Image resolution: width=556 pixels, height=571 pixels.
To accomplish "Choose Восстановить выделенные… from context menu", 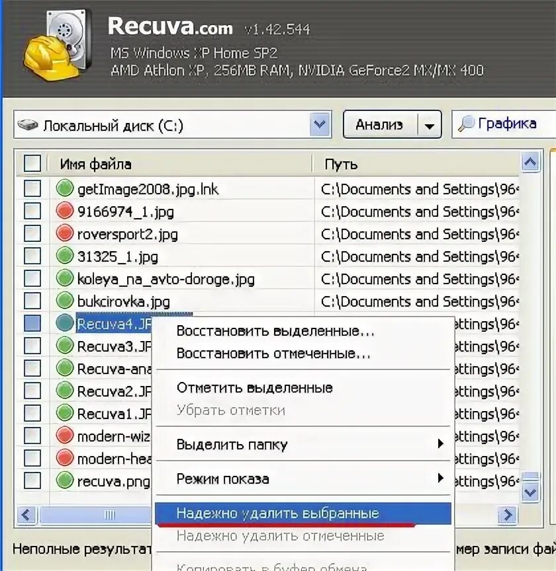I will tap(302, 331).
